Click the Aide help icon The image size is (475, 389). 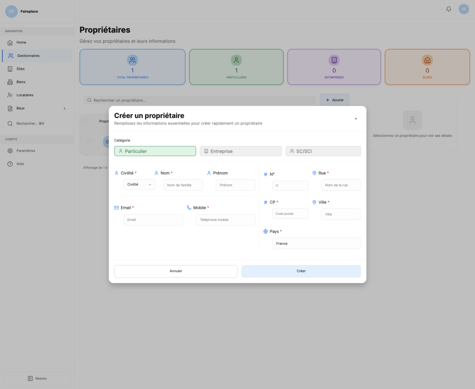pyautogui.click(x=10, y=164)
